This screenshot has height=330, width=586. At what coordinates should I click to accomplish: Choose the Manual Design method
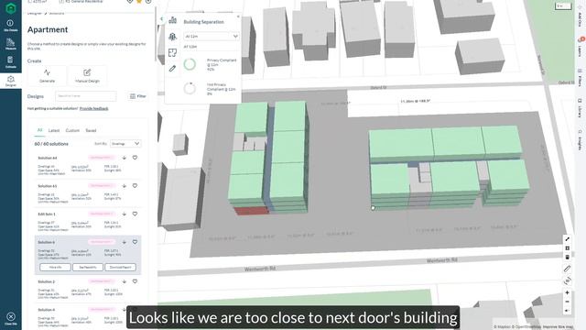click(x=87, y=75)
